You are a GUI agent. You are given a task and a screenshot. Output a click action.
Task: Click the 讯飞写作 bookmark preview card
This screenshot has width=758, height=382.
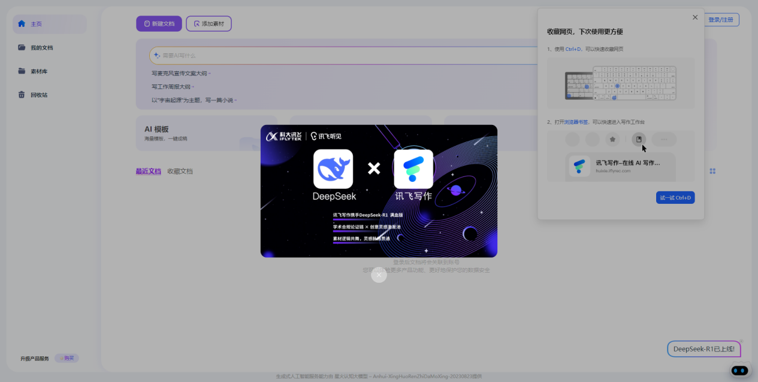(x=620, y=166)
